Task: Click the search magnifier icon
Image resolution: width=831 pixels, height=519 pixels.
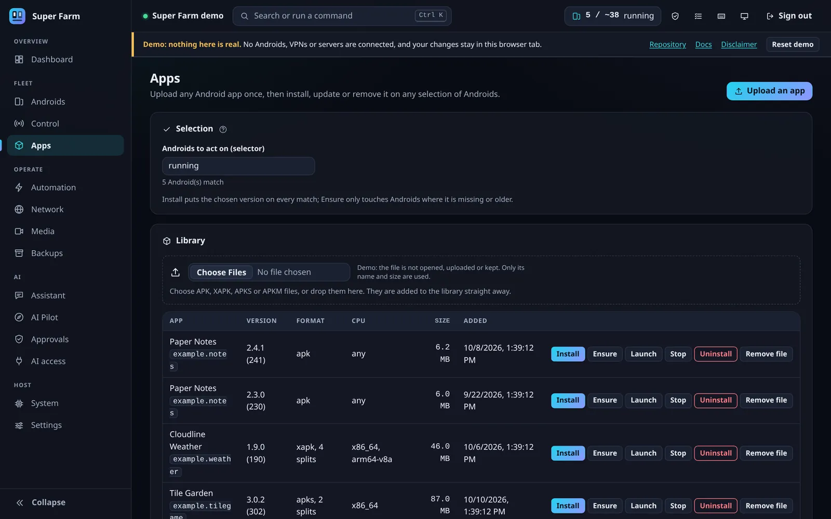Action: click(x=244, y=16)
